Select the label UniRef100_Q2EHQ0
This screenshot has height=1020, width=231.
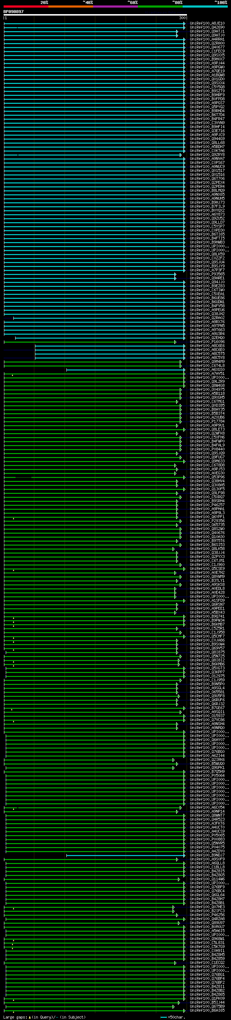point(207,338)
